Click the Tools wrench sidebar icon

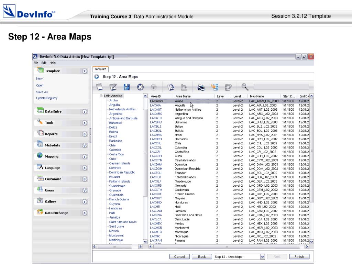click(x=40, y=122)
